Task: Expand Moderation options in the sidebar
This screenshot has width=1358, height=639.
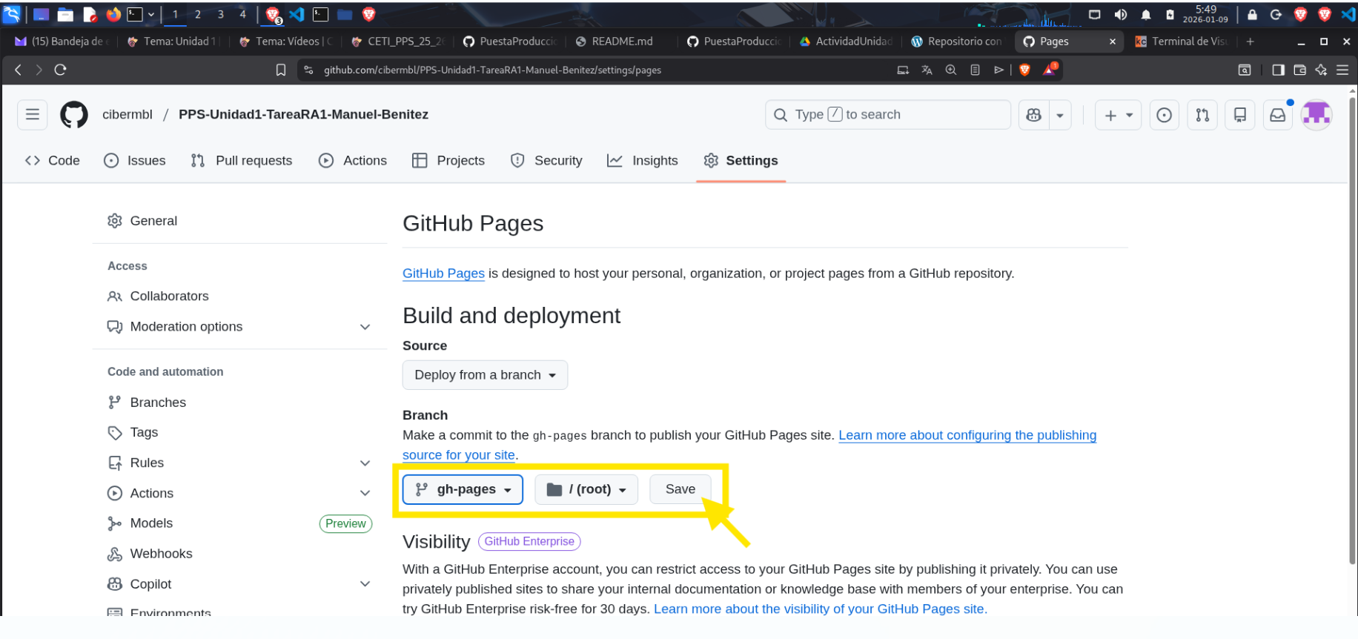Action: 239,327
